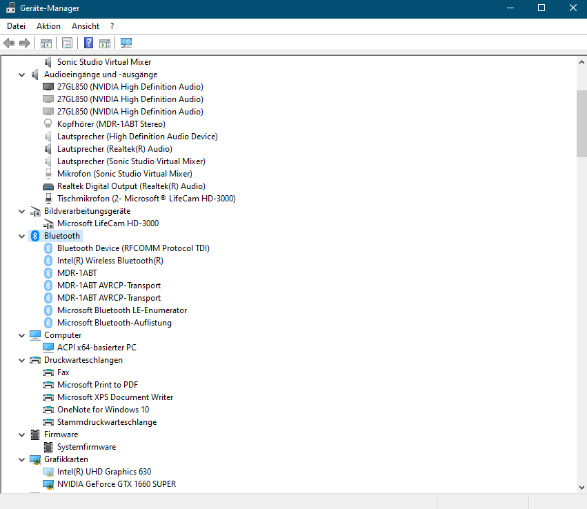587x509 pixels.
Task: Select Lautsprecher (High Definition Audio Device)
Action: [x=137, y=137]
